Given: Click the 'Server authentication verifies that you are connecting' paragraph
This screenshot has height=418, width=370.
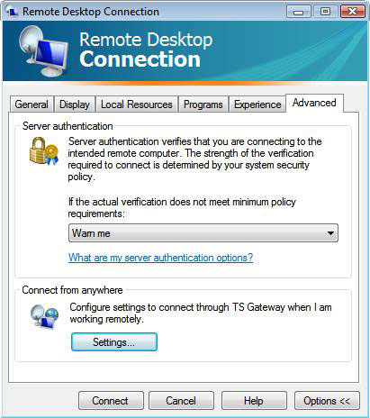Looking at the screenshot, I should tap(194, 159).
